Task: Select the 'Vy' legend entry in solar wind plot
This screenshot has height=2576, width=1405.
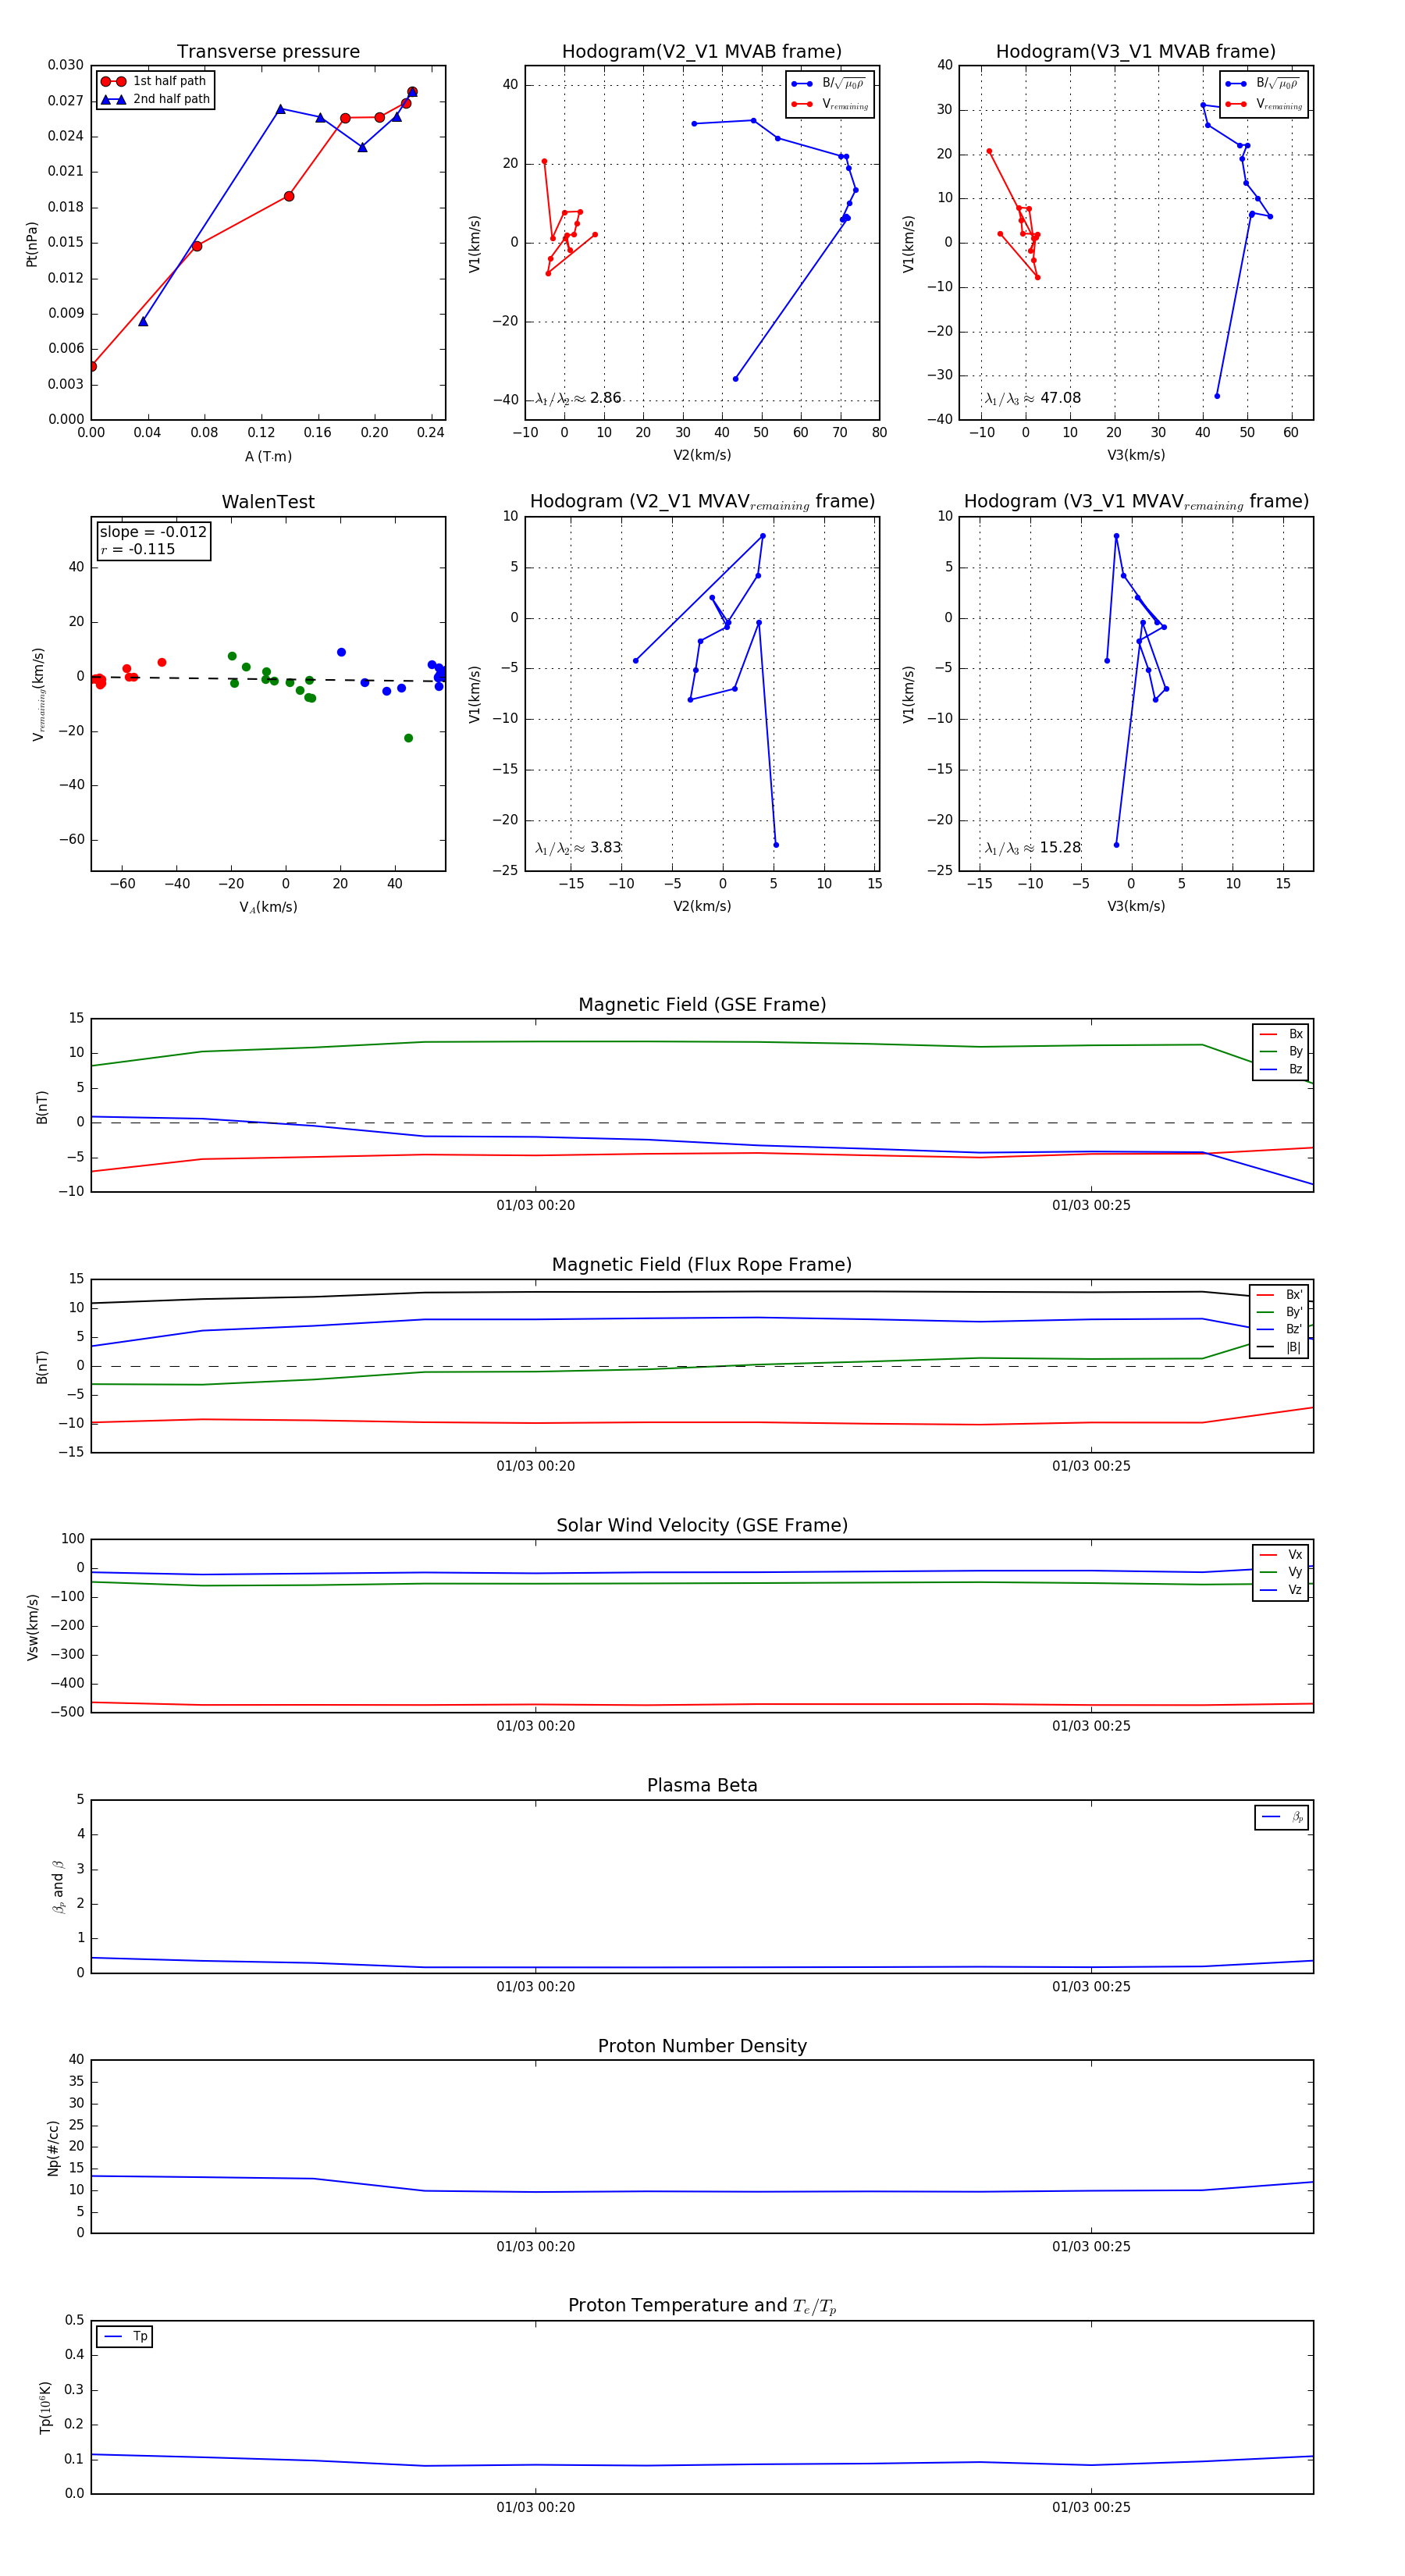Action: pyautogui.click(x=1282, y=1572)
